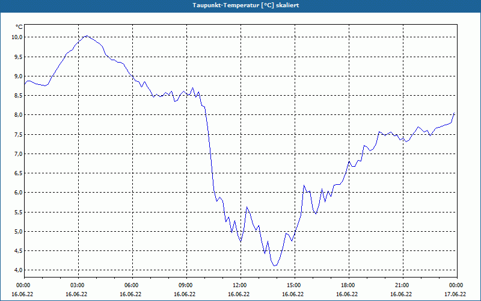Select the 5,0 y-axis value
Viewport: 481px width, 301px height.
19,232
